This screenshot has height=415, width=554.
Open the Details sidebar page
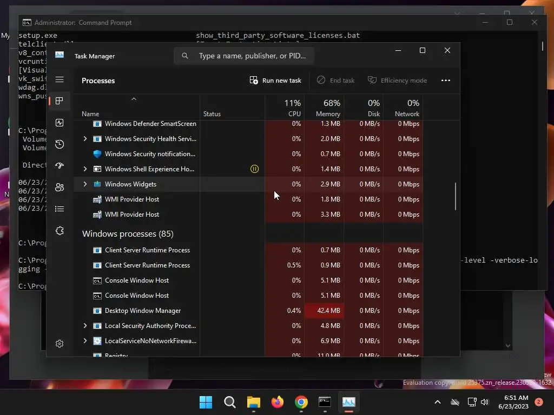pos(60,209)
